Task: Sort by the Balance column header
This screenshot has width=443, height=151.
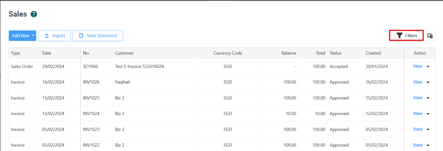Action: pyautogui.click(x=289, y=53)
